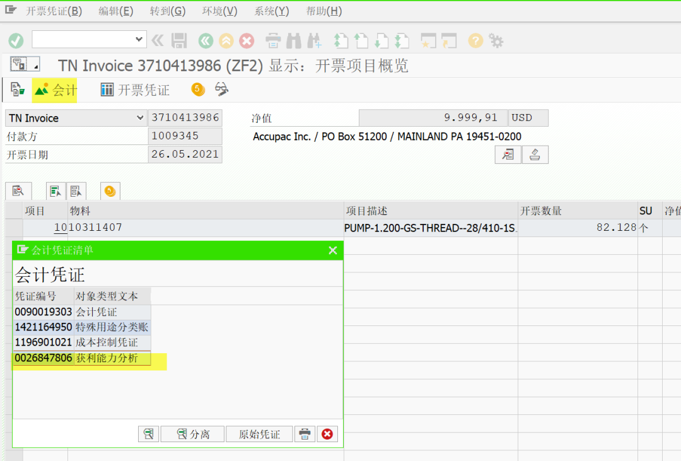Go to First Page icon

[341, 41]
